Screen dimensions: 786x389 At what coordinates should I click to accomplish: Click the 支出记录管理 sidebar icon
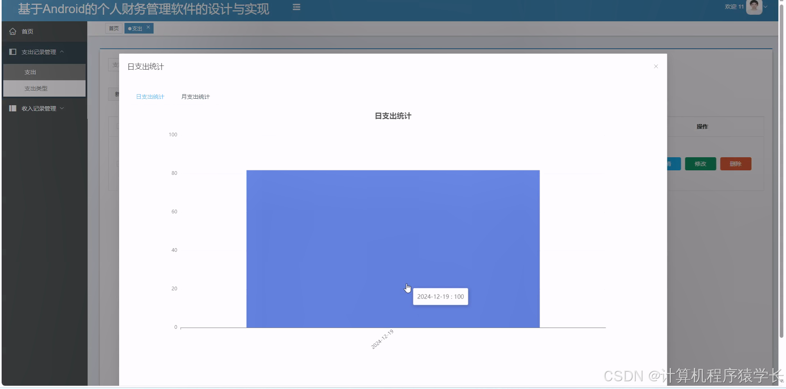pyautogui.click(x=13, y=52)
